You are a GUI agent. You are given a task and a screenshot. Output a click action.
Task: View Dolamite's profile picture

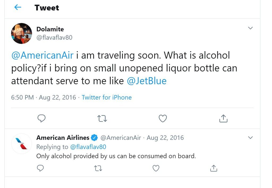[x=22, y=33]
